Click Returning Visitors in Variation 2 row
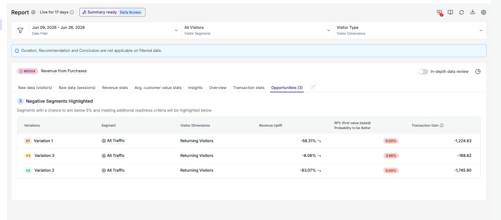Image resolution: width=501 pixels, height=220 pixels. click(197, 170)
